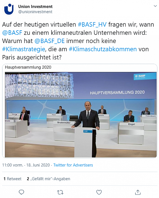Follow the #Klimastrategie hashtag link
Screen dimensions: 159x198
tap(23, 49)
